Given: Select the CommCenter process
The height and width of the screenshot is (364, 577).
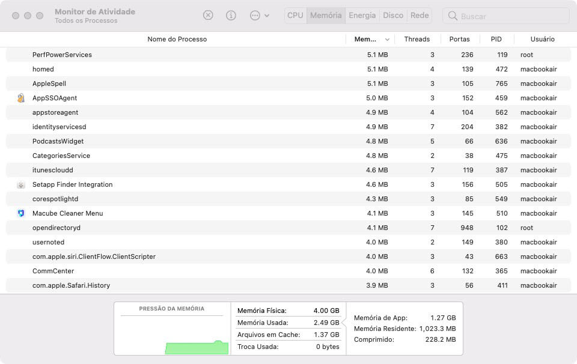Looking at the screenshot, I should (288, 271).
